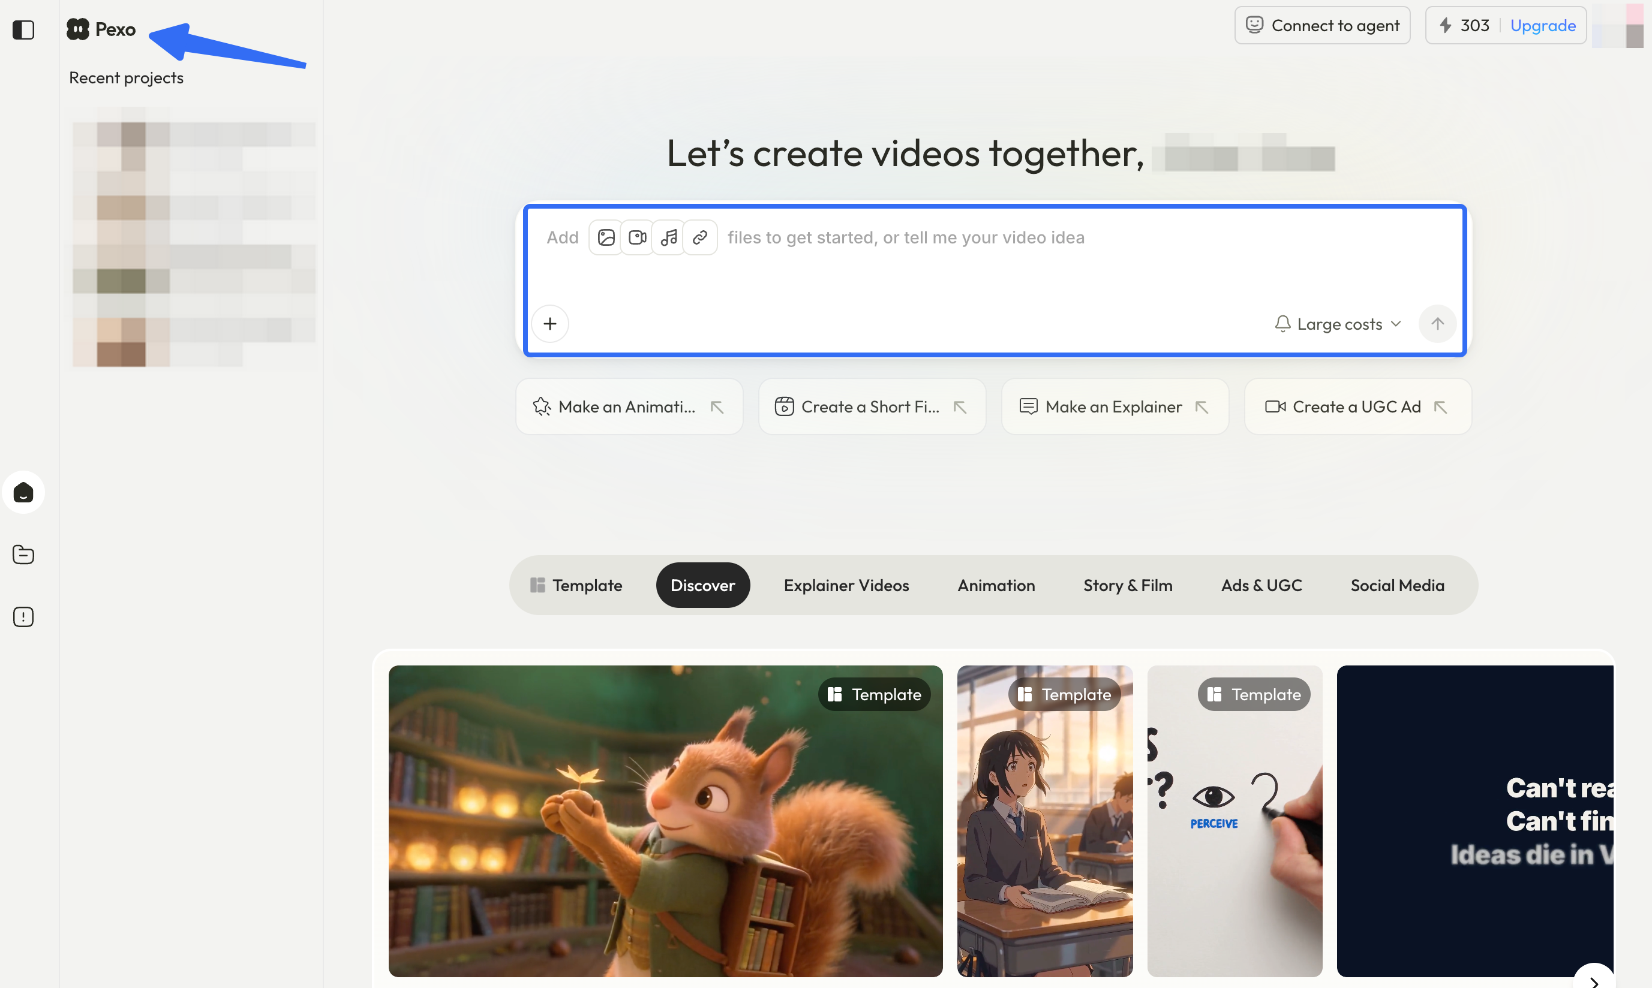The width and height of the screenshot is (1652, 988).
Task: Select Create a Short Film suggestion
Action: tap(872, 407)
